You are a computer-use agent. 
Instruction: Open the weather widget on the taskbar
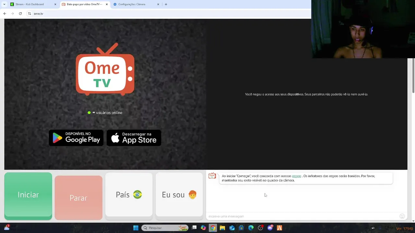(6, 227)
